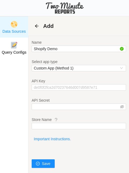Open the Custom App (Method 1) combo box
The height and width of the screenshot is (173, 129).
79,68
